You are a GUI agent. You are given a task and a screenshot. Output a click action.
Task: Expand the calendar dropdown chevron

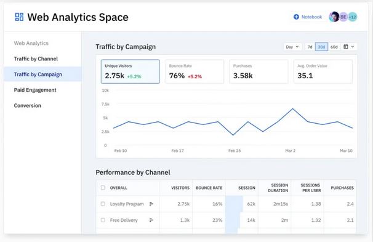pyautogui.click(x=353, y=47)
